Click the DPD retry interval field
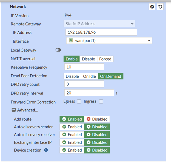Viewport: 171px width, 162px height. (89, 93)
